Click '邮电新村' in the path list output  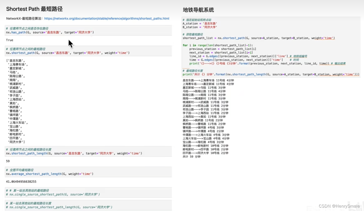(x=17, y=135)
